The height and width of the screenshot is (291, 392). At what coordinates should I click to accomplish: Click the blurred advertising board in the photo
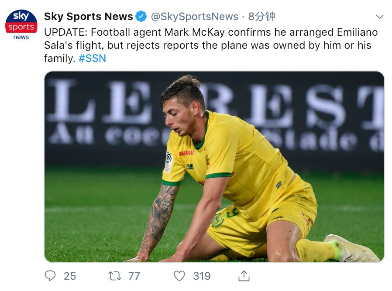[x=105, y=113]
